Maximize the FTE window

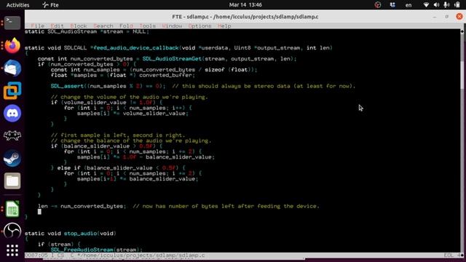(x=446, y=17)
